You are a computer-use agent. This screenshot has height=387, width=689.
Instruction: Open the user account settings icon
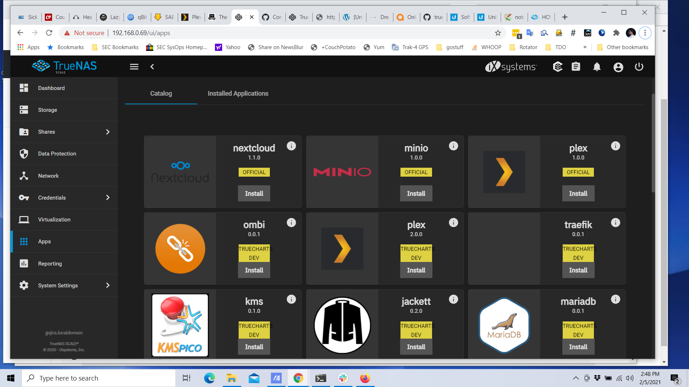point(618,67)
